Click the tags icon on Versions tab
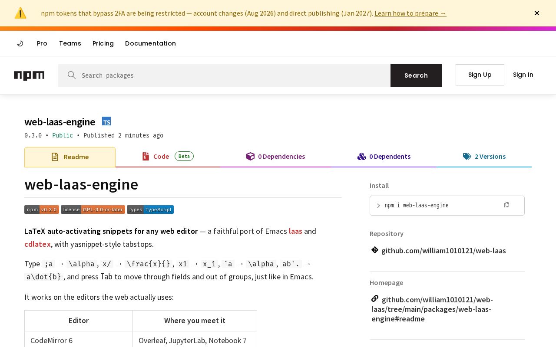This screenshot has height=347, width=556. point(467,157)
